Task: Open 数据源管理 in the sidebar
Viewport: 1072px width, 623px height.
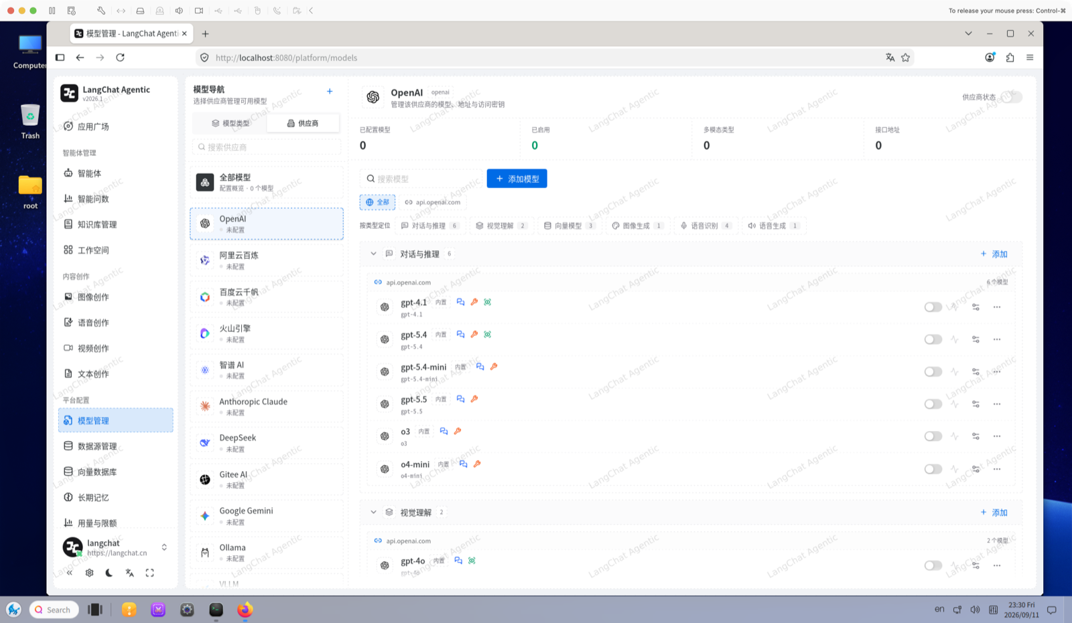Action: (115, 446)
